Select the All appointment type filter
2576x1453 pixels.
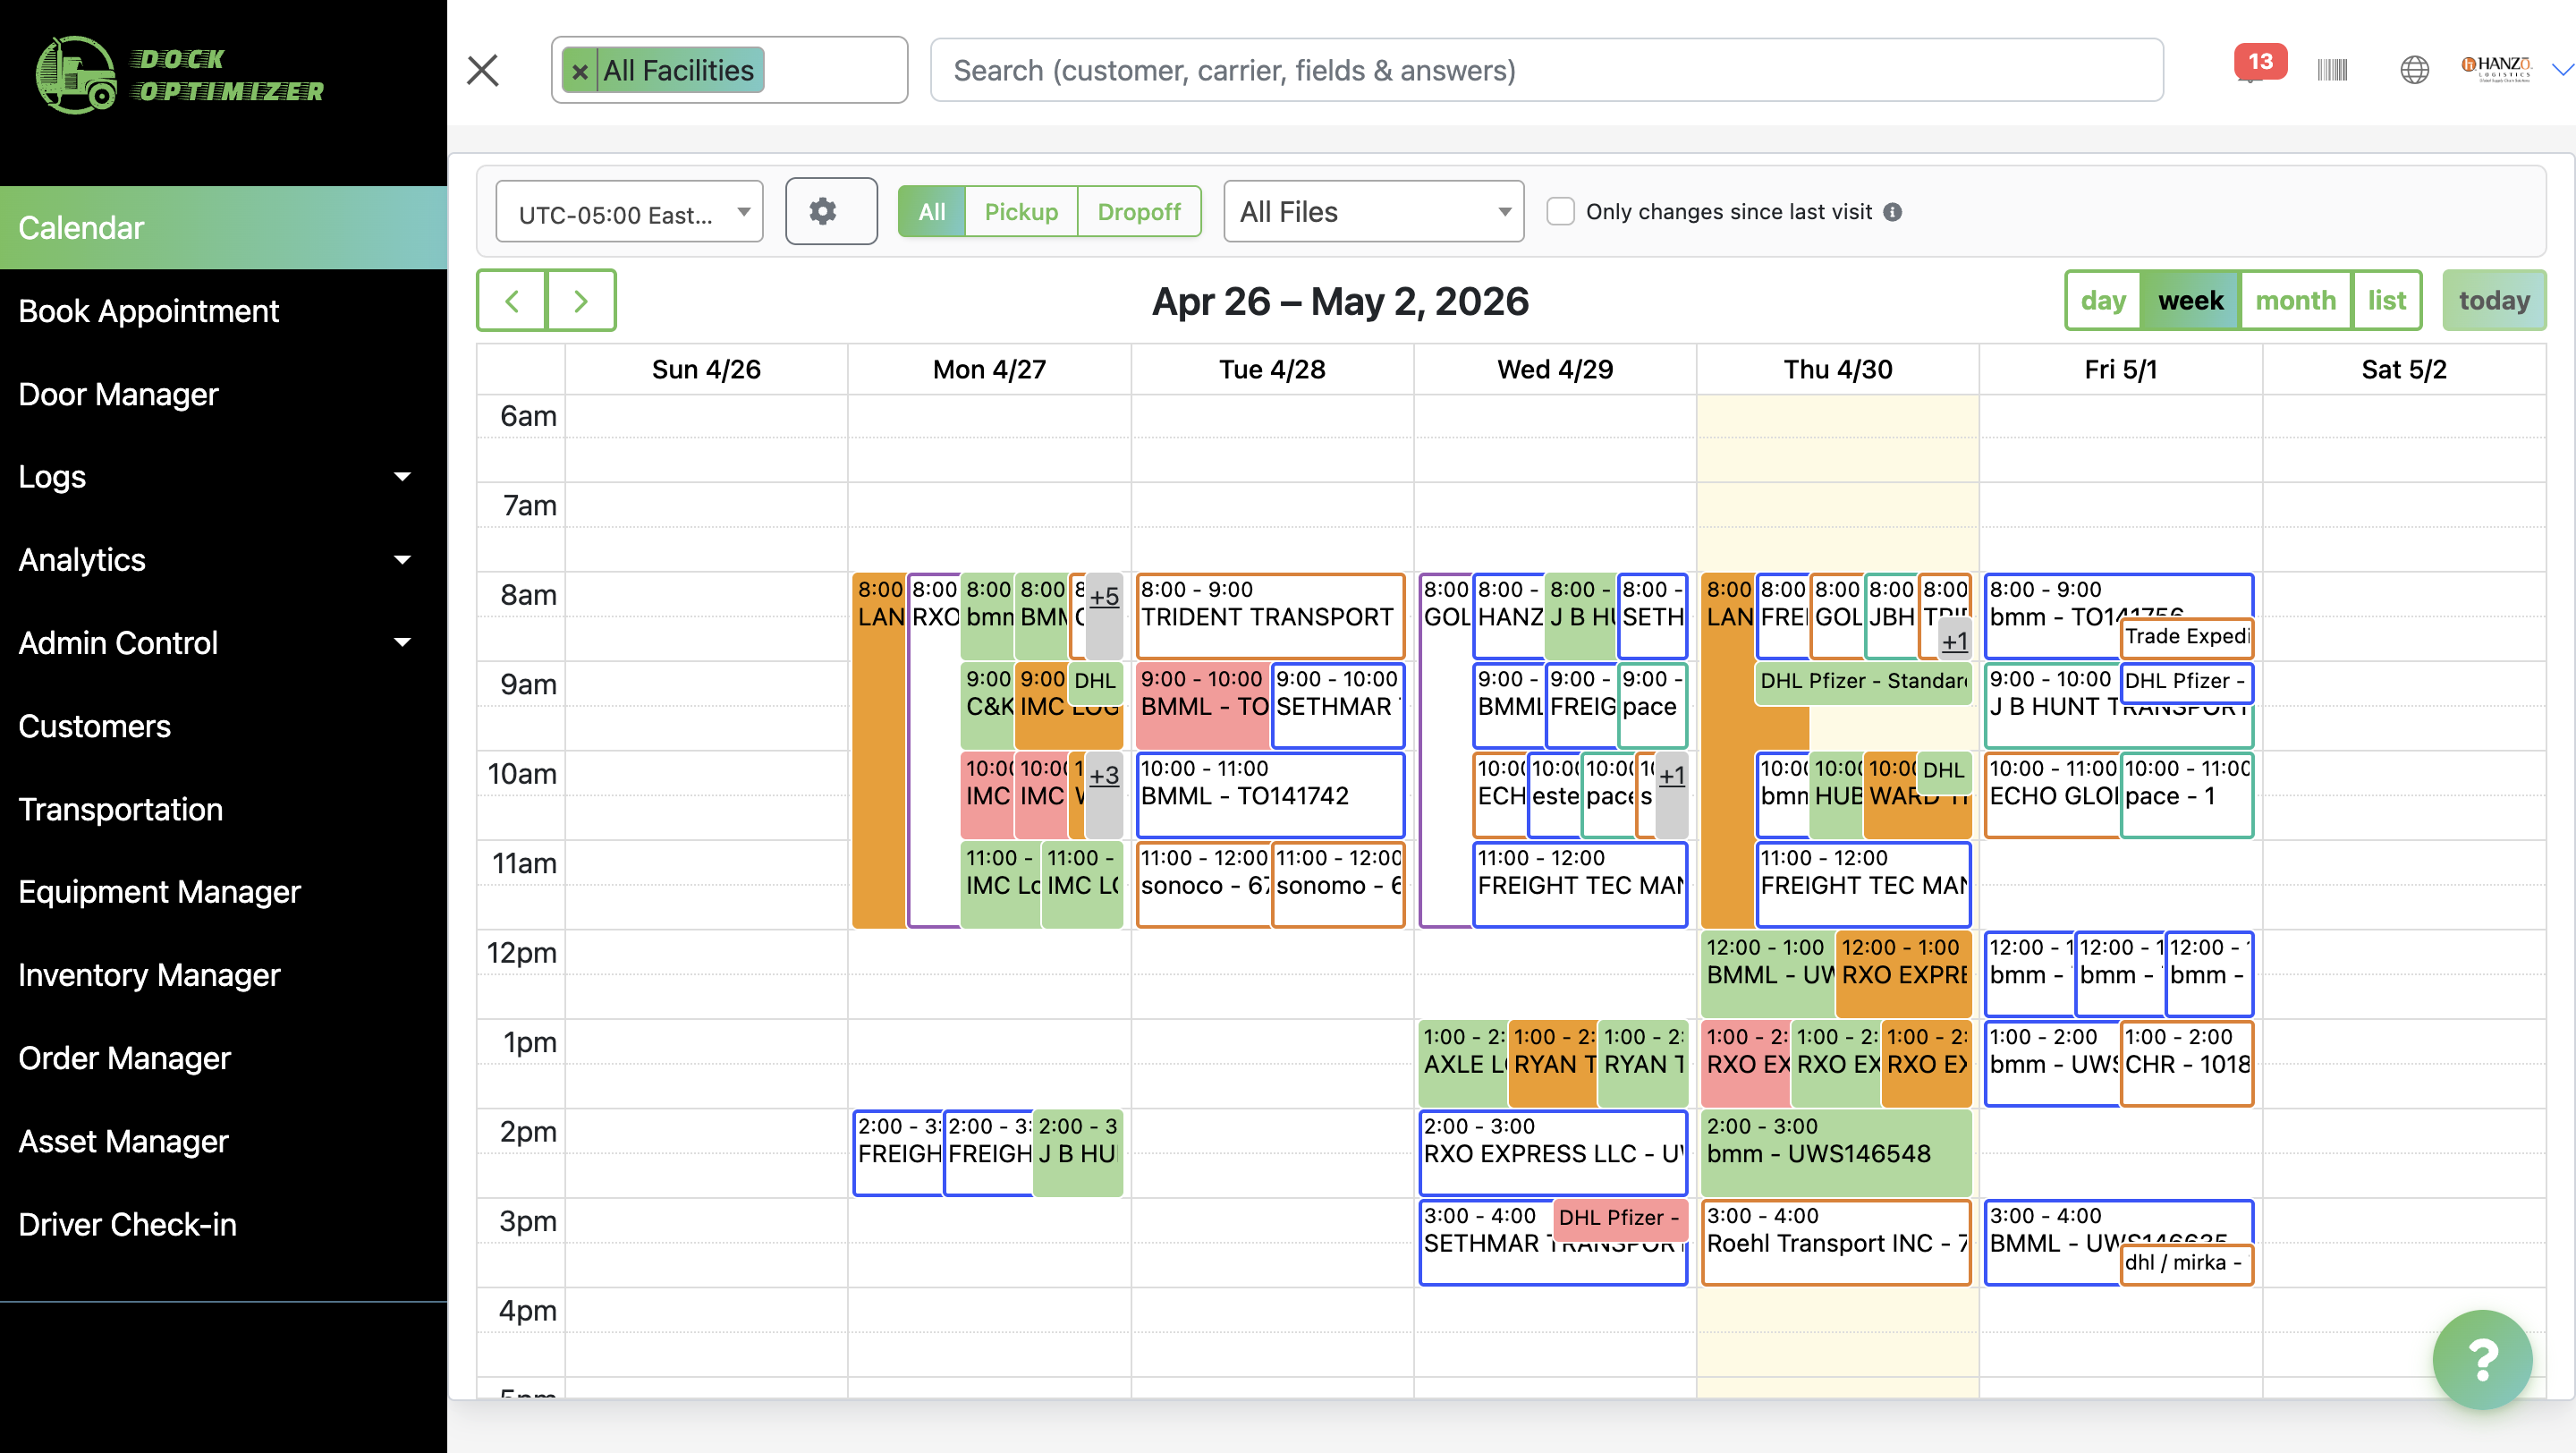pyautogui.click(x=931, y=212)
